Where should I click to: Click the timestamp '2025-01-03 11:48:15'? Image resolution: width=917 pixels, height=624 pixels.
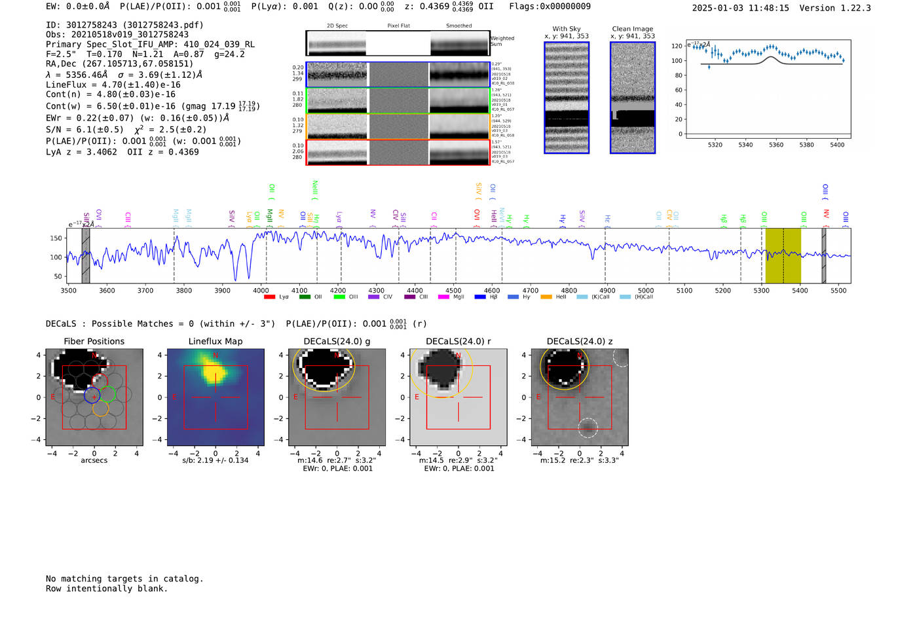coord(741,8)
